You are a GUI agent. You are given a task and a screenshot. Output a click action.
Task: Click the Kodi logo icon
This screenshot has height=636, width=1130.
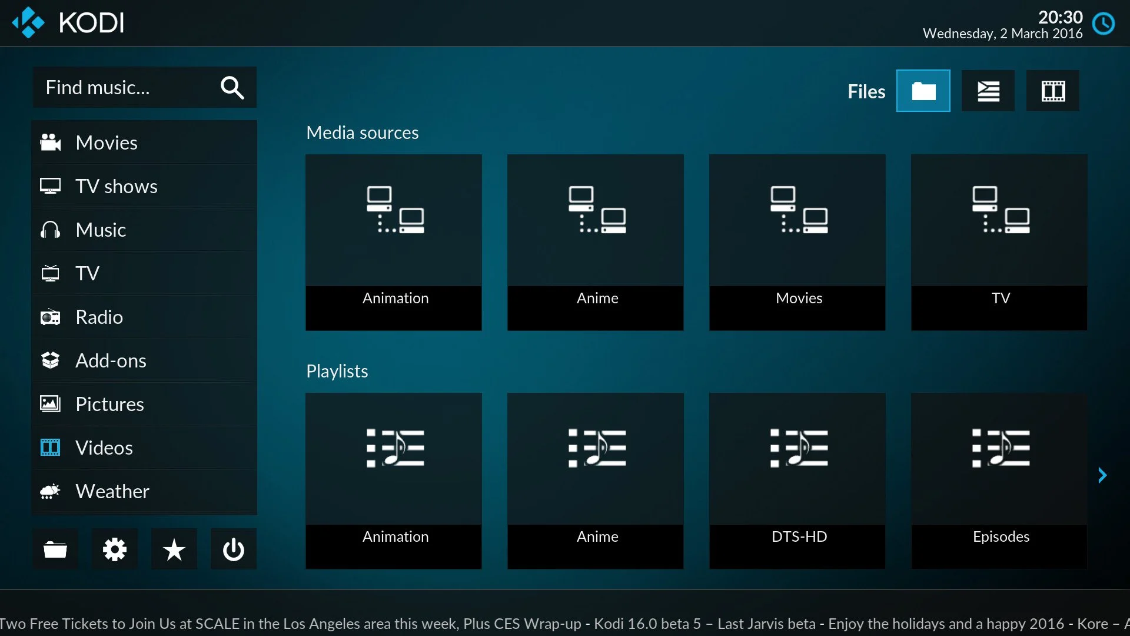[28, 23]
